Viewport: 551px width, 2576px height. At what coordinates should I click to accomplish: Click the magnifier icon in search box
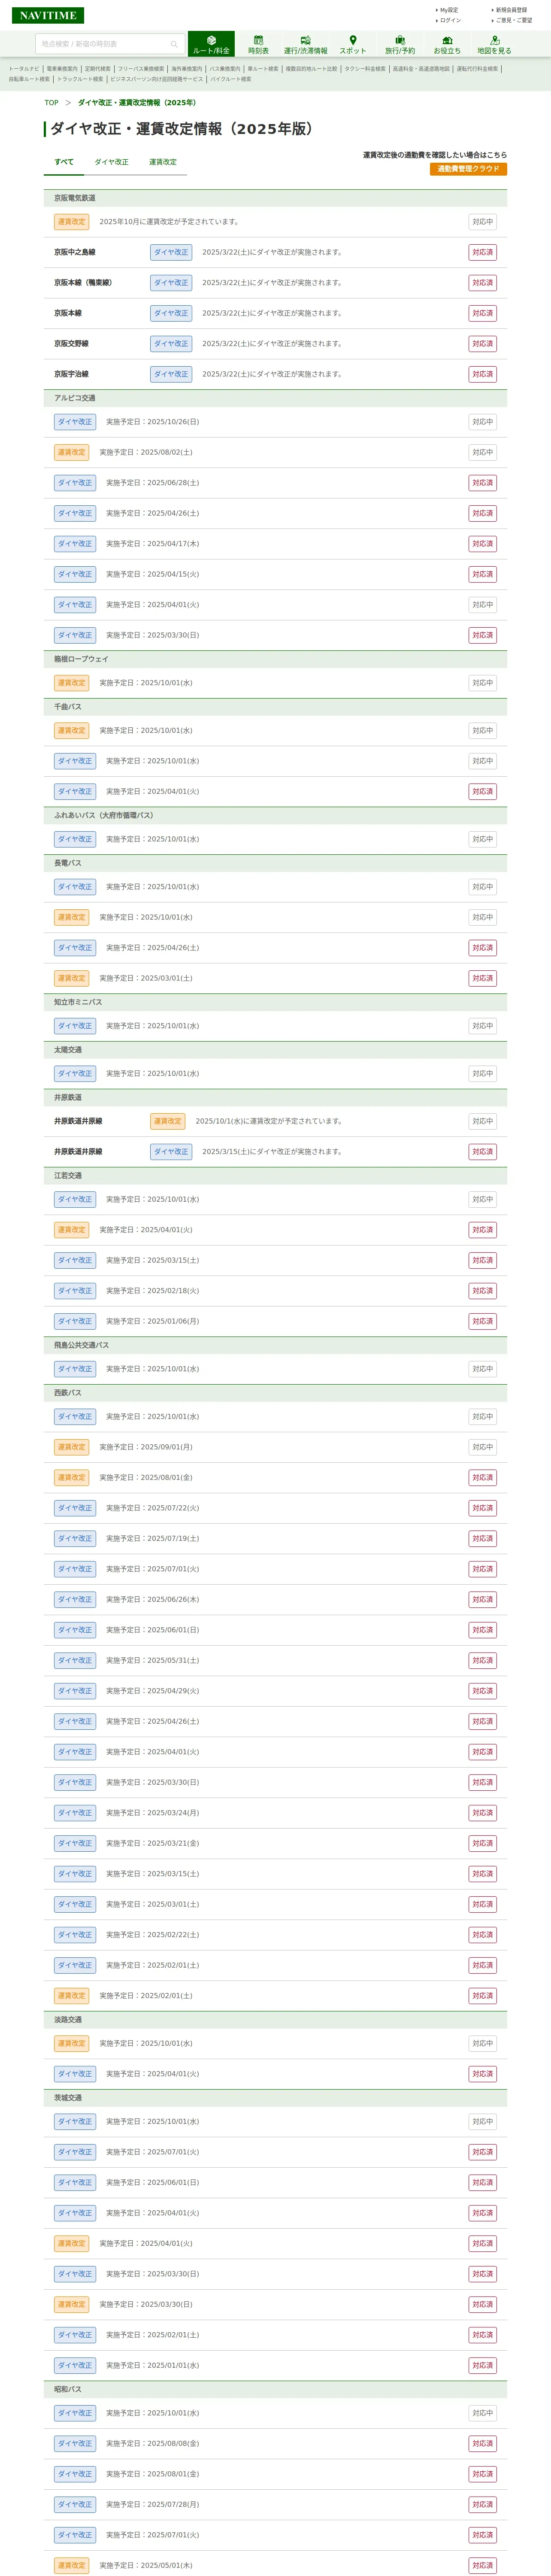pos(174,44)
